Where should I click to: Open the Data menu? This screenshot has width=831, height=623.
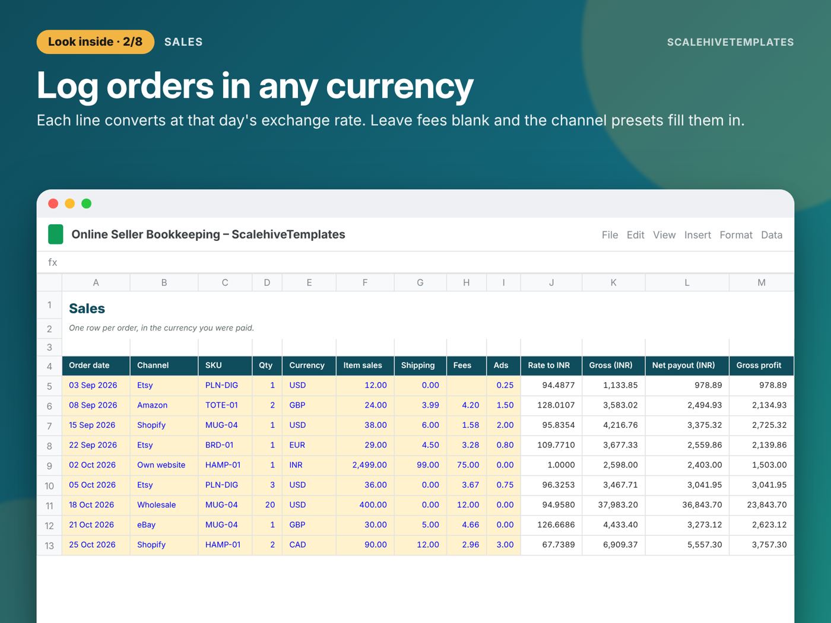point(772,235)
